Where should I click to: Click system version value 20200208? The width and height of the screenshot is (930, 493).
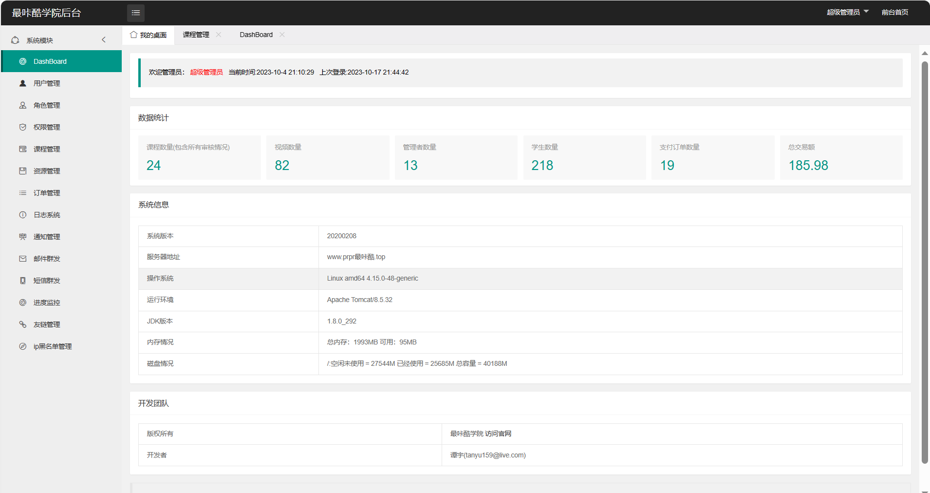pyautogui.click(x=342, y=236)
